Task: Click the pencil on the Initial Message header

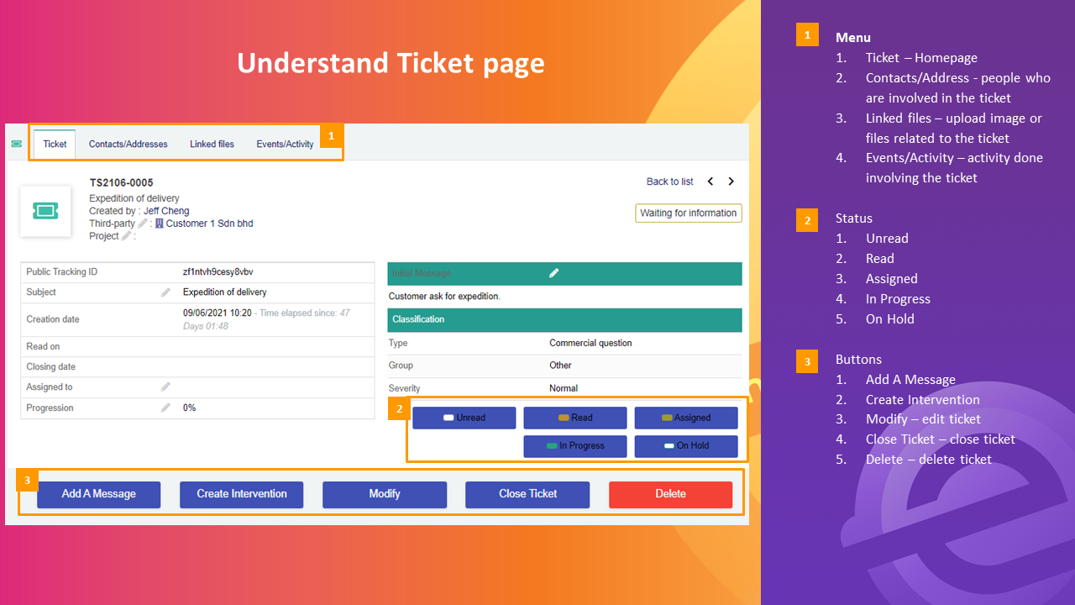Action: 553,273
